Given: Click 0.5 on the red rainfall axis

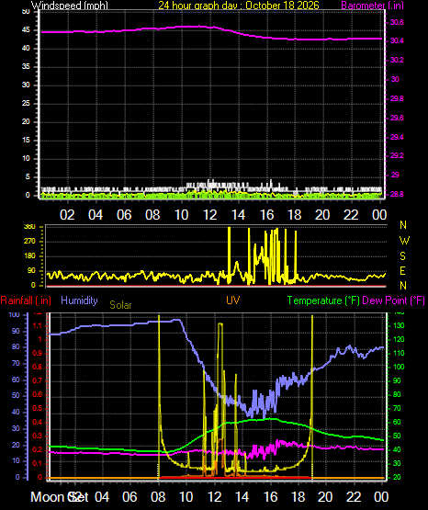Looking at the screenshot, I should coord(38,409).
